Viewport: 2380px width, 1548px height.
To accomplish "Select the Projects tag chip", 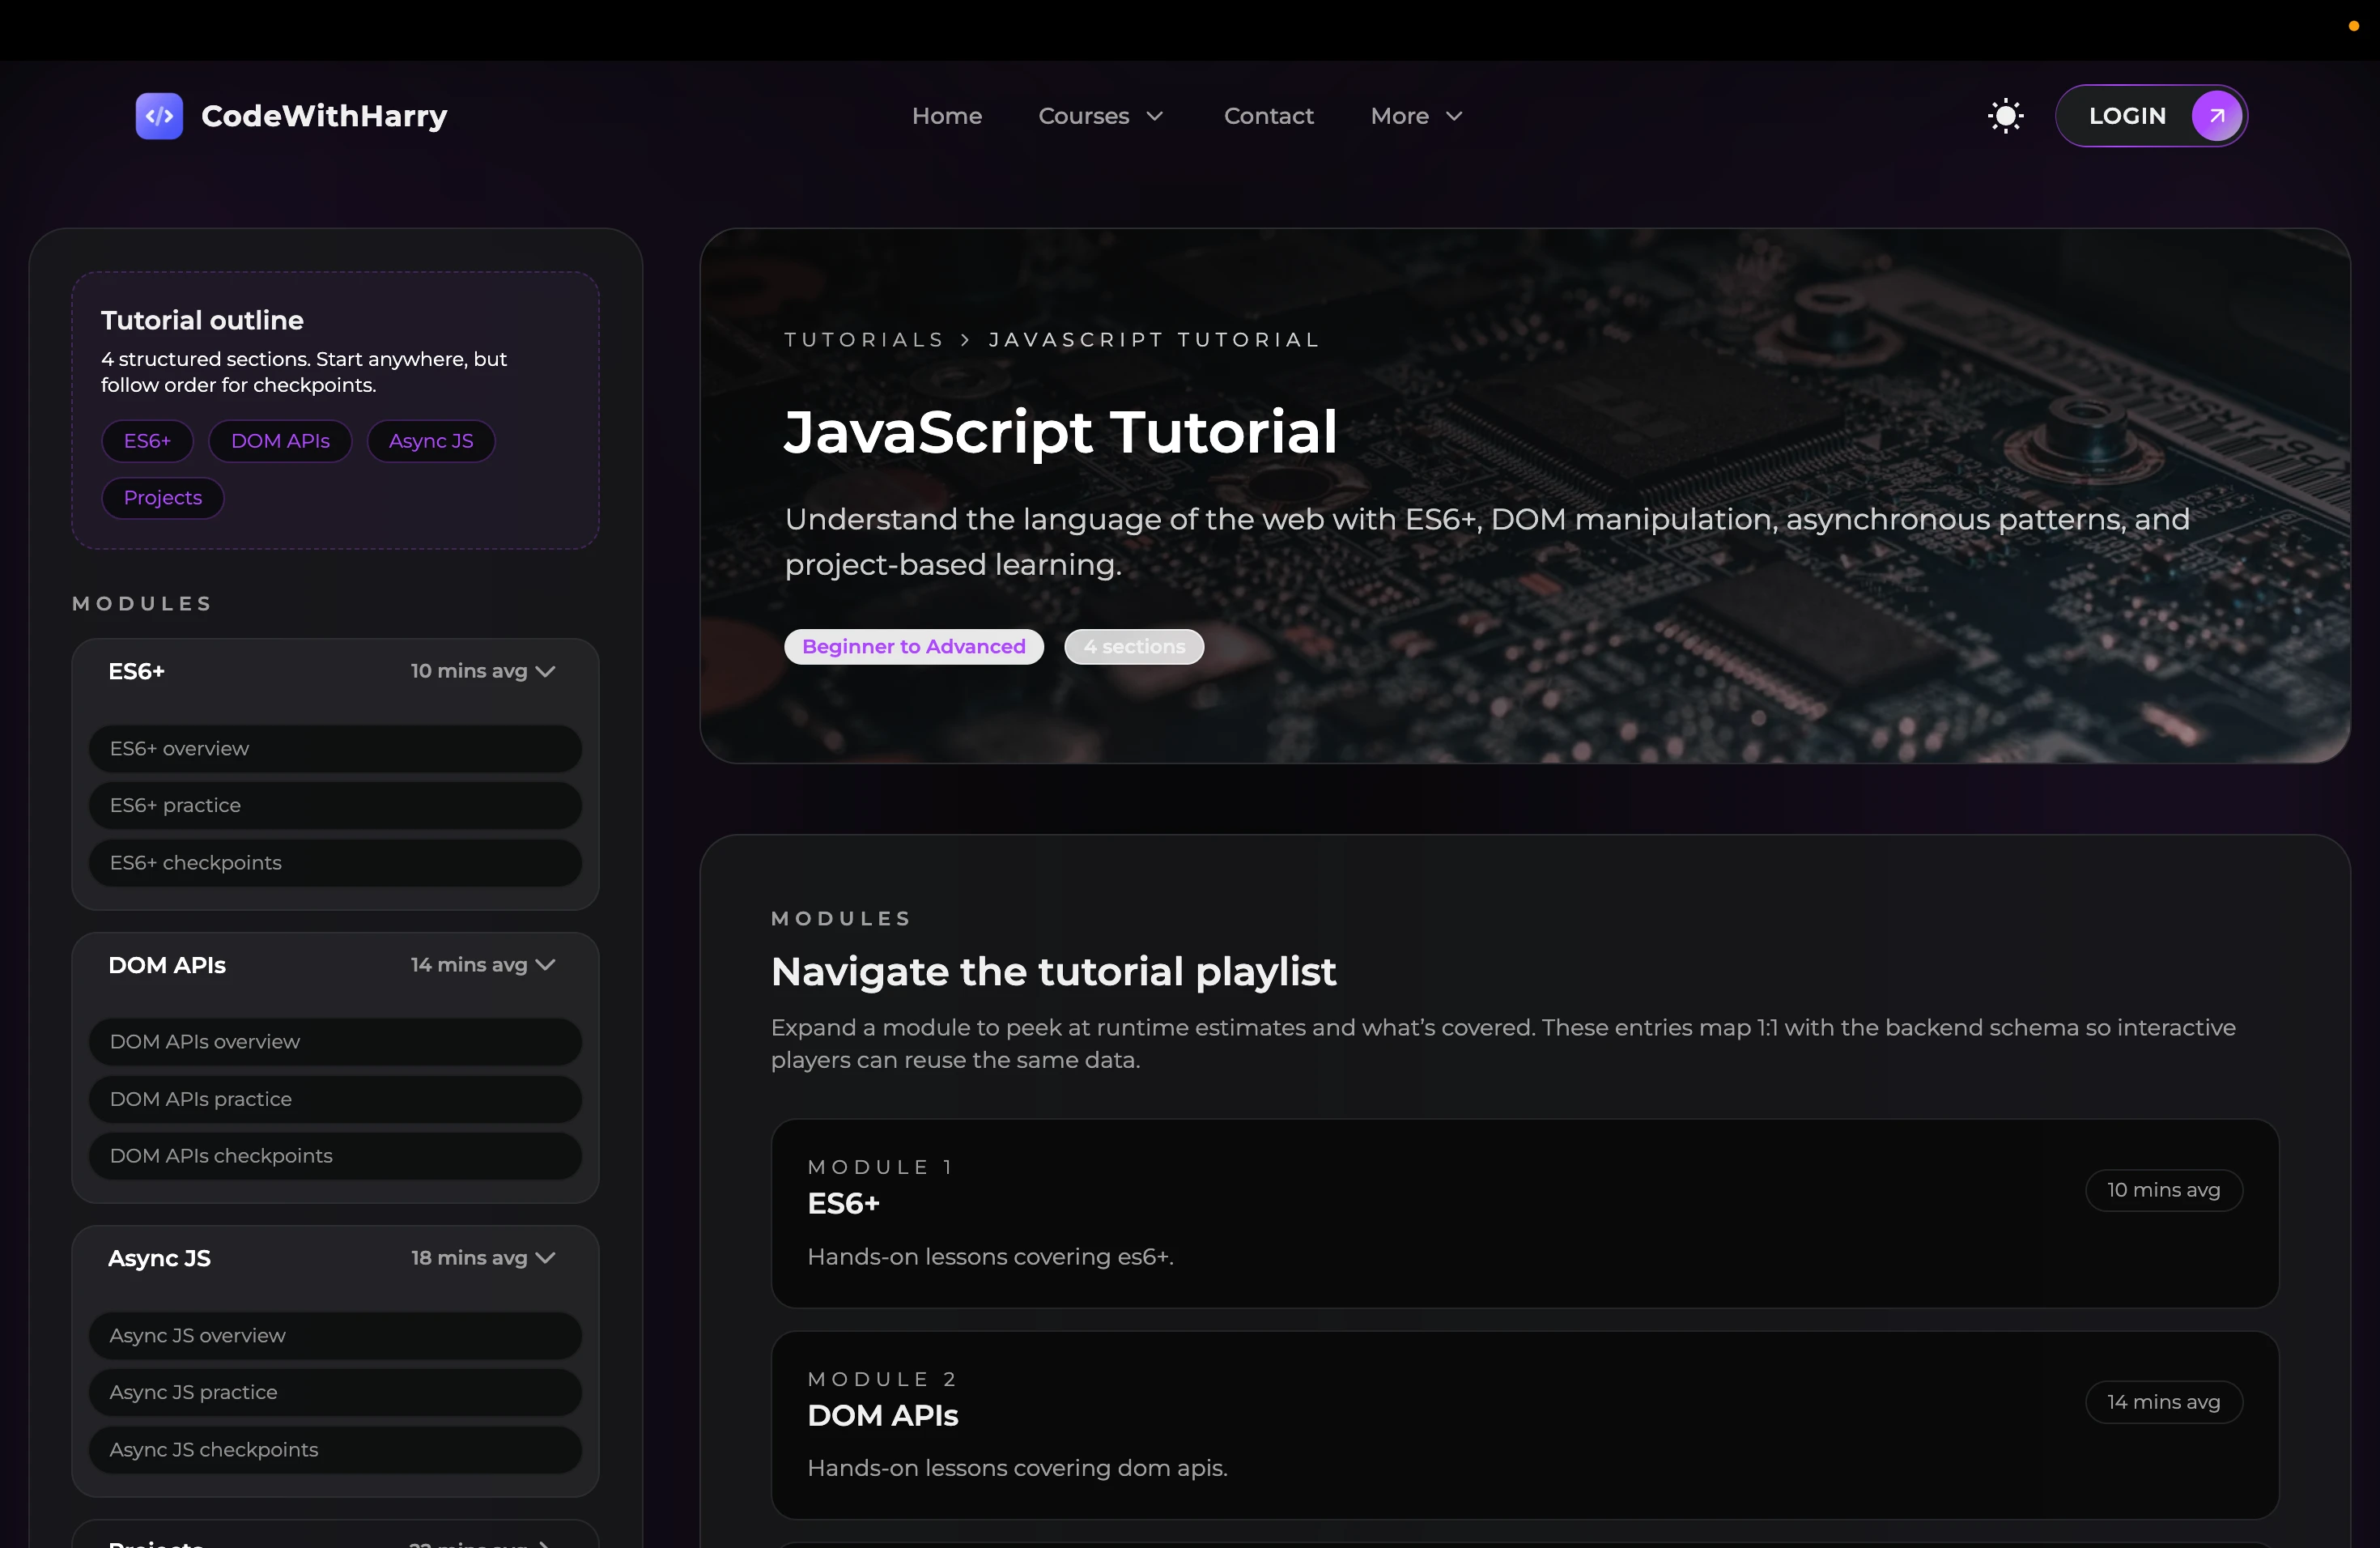I will (162, 497).
